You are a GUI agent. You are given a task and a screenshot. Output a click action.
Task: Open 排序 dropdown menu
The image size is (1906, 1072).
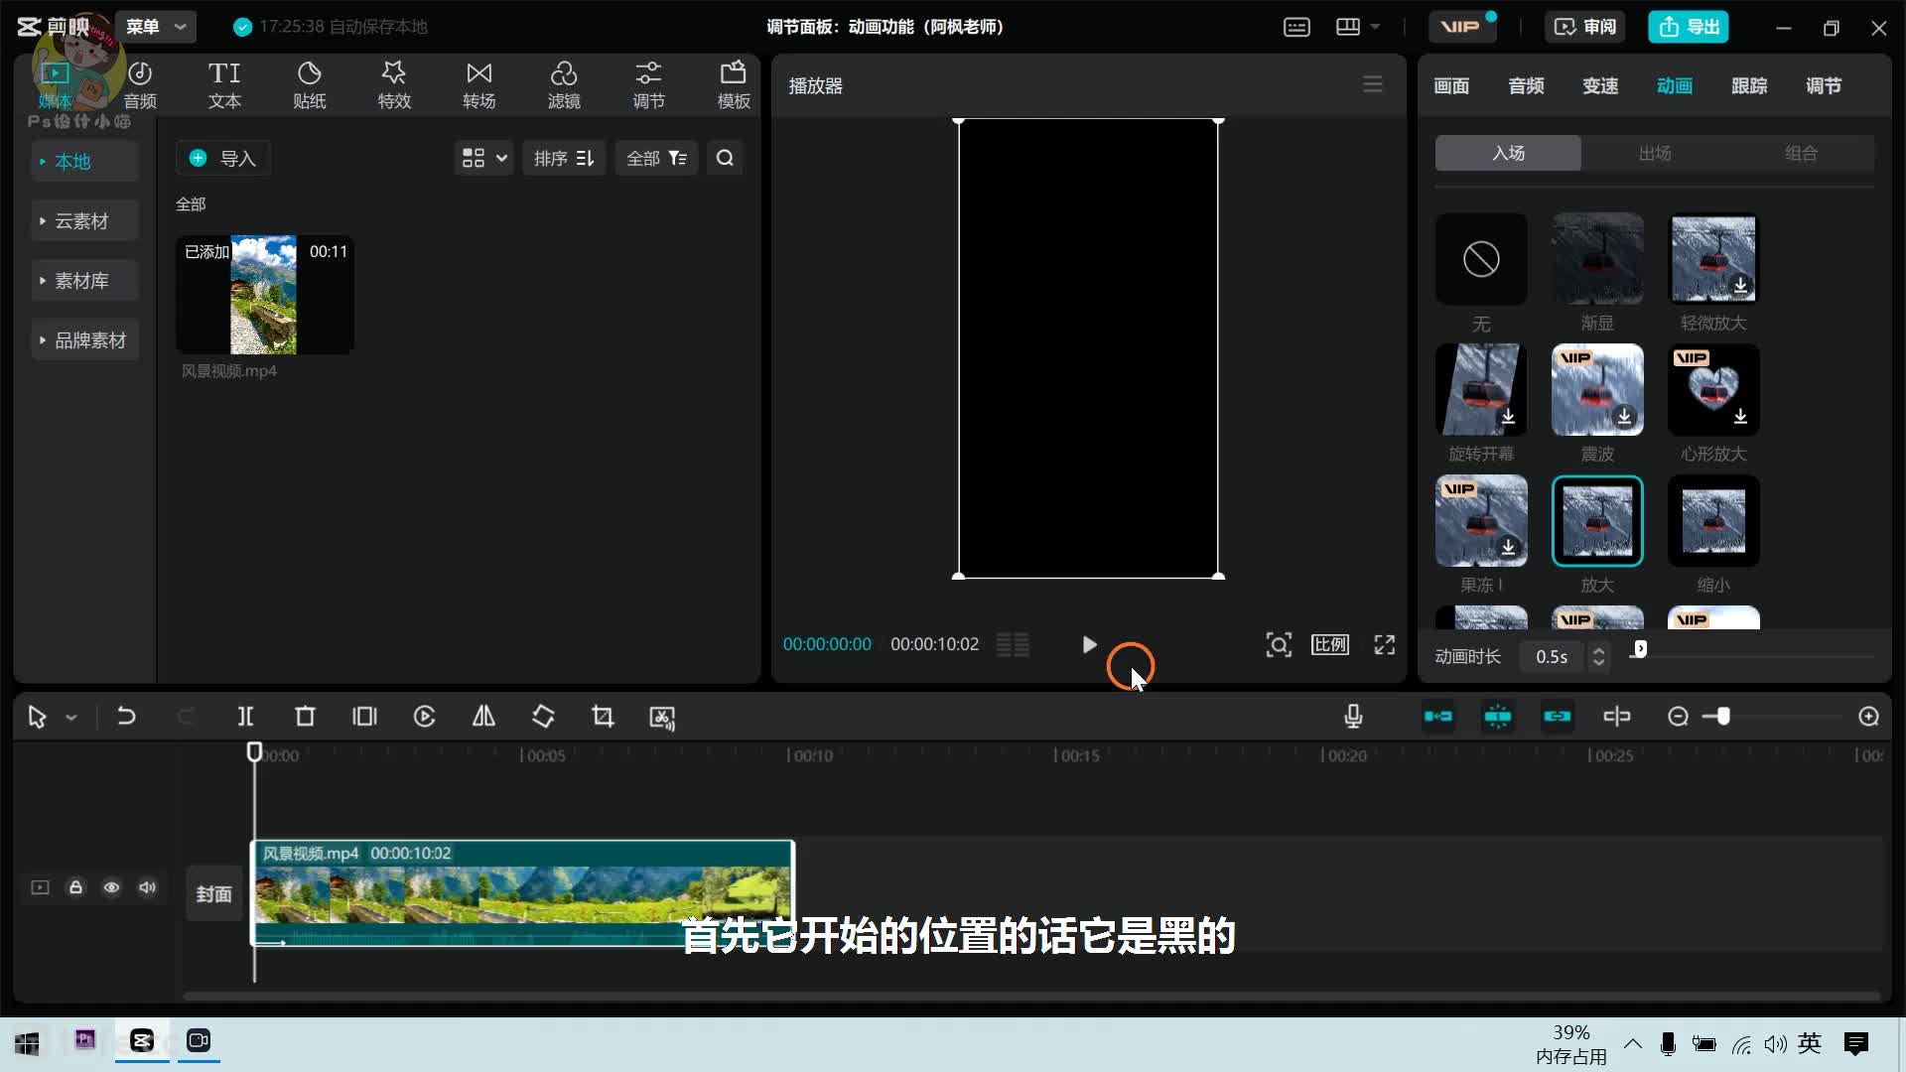[x=563, y=157]
